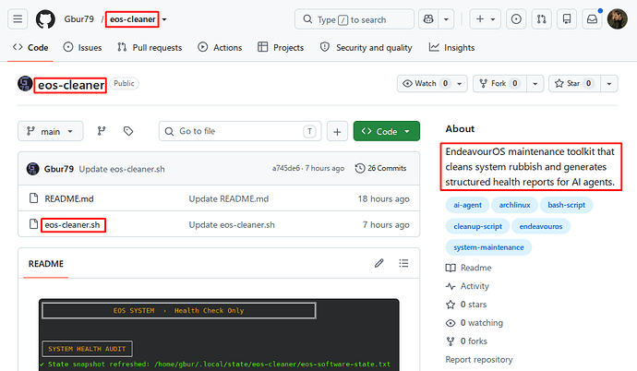Open the system-maintenance topic tag
Image resolution: width=637 pixels, height=371 pixels.
488,247
